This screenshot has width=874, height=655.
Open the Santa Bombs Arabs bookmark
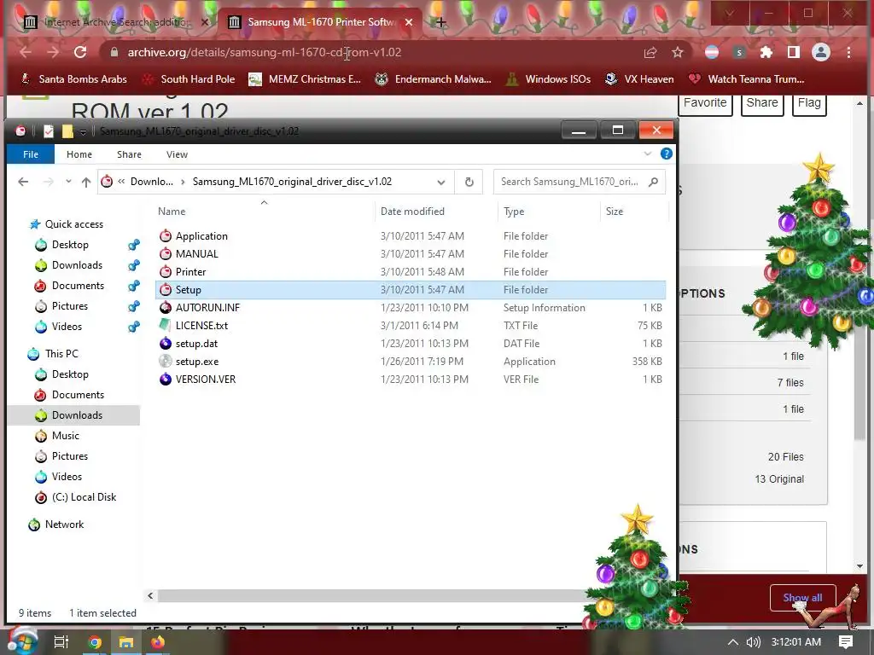tap(74, 79)
